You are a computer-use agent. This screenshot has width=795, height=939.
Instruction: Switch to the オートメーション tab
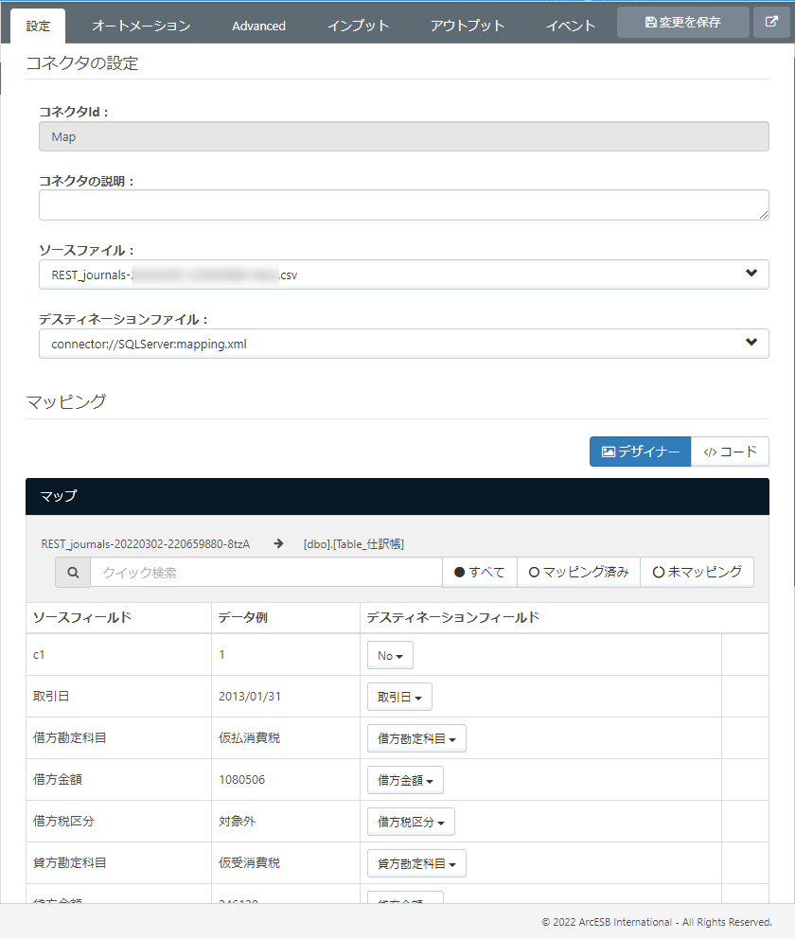coord(140,26)
